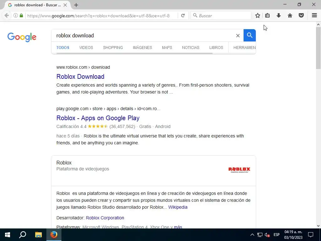Switch to the MAPS tab
This screenshot has height=241, width=321.
tap(167, 48)
